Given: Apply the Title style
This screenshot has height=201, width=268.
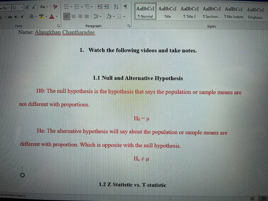Looking at the screenshot, I should click(167, 12).
